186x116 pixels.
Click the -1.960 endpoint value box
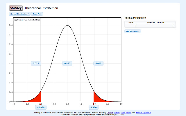(41, 107)
